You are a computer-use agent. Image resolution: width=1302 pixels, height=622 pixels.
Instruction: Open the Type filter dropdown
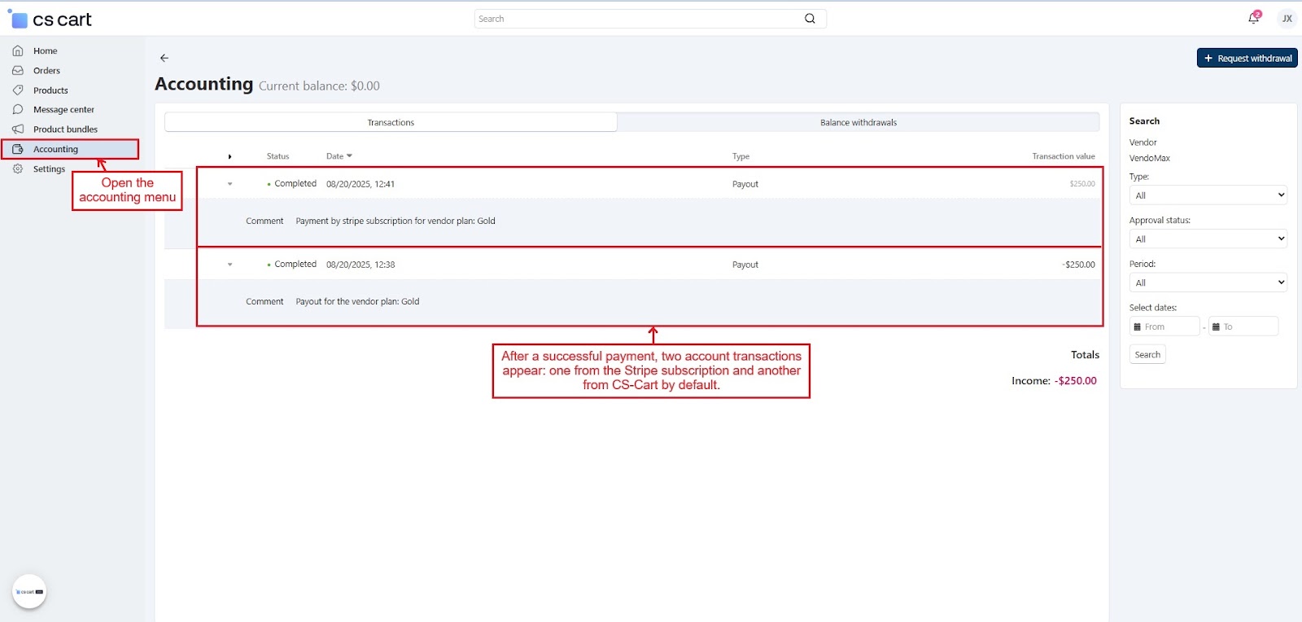1208,195
